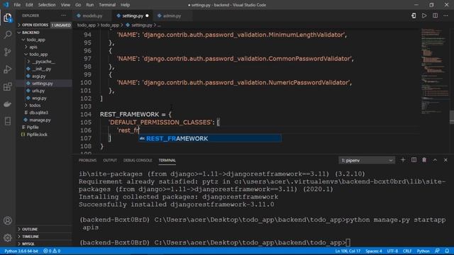Kill terminal with trash icon

coord(424,160)
